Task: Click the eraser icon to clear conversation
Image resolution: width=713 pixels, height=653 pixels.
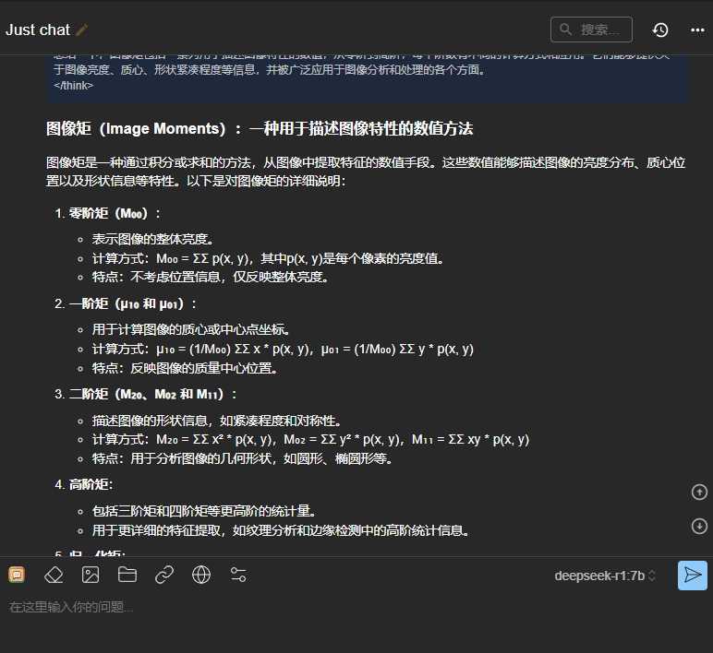Action: (x=54, y=575)
